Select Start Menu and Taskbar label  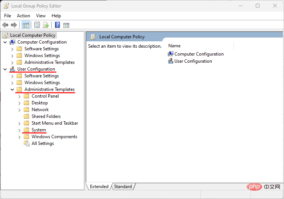55,123
